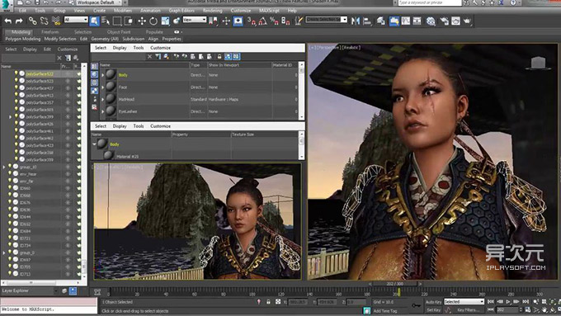Click the Redo arrow in main toolbar

[x=19, y=21]
